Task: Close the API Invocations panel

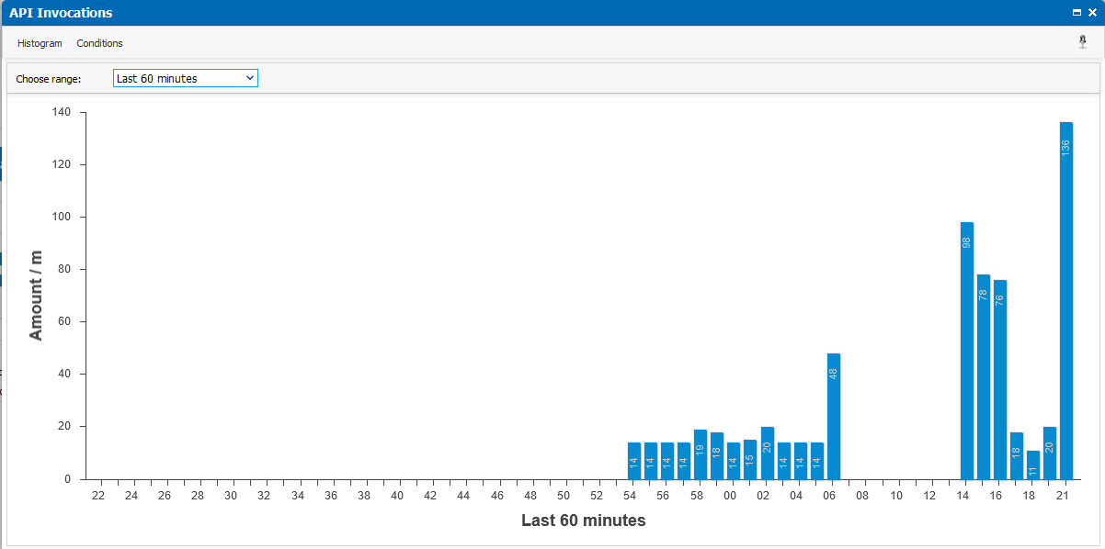Action: [1092, 13]
